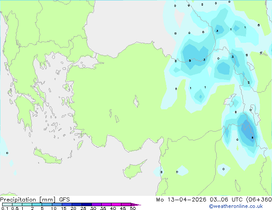Click legend scale label "15"
This screenshot has height=210, width=272.
(x=63, y=208)
